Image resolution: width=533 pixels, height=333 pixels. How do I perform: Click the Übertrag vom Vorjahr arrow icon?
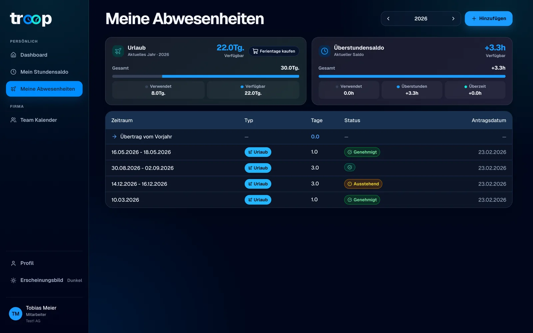coord(114,137)
